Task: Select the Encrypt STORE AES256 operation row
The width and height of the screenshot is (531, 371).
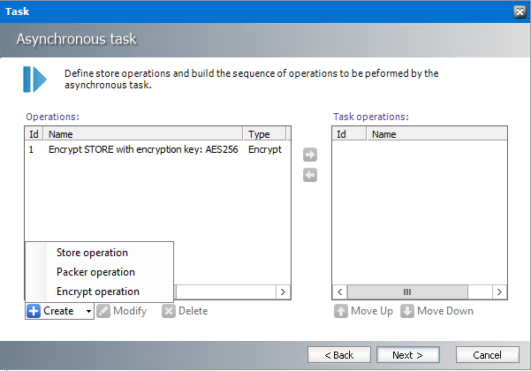Action: [143, 150]
